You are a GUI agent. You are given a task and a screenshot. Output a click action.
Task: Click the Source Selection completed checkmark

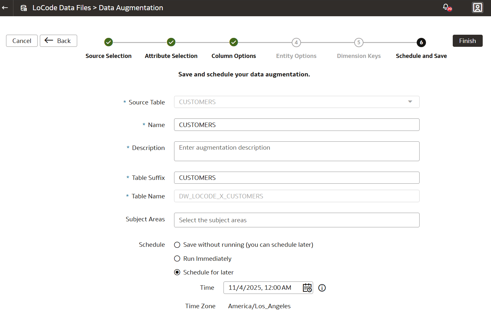pos(108,42)
